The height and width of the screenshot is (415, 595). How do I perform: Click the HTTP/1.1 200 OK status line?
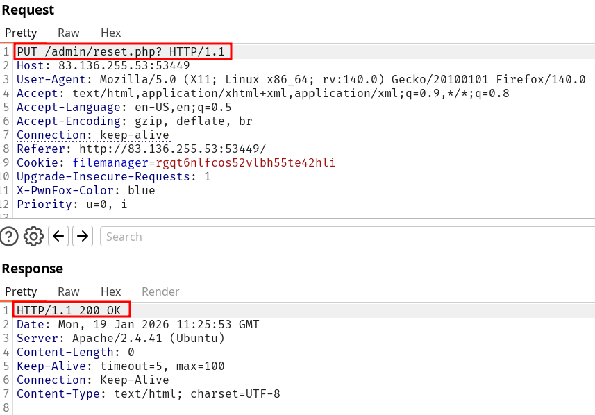point(72,310)
